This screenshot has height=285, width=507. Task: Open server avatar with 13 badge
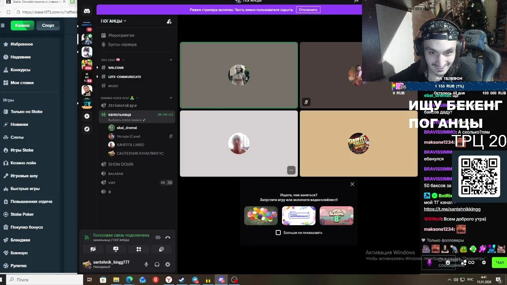click(x=87, y=26)
